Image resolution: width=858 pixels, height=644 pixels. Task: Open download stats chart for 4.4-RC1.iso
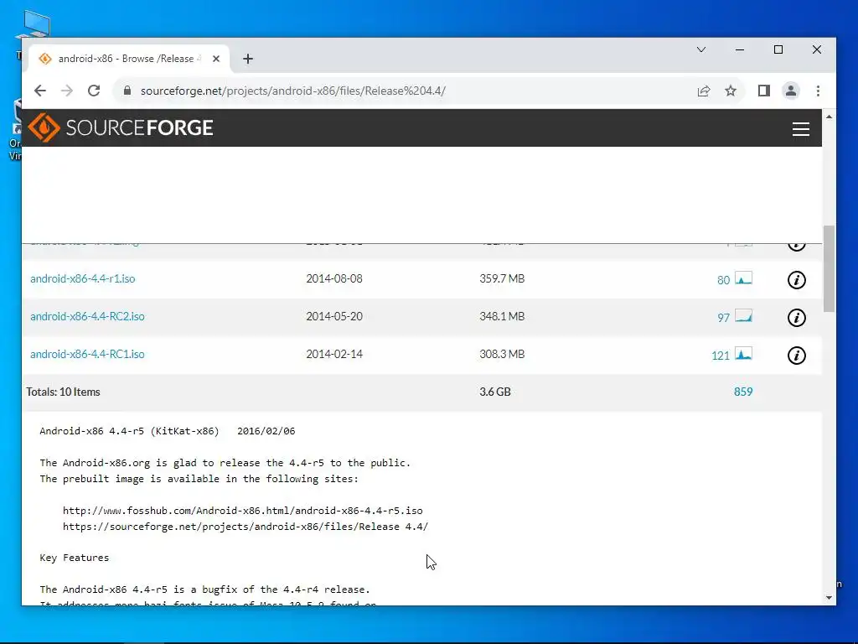[x=743, y=354]
